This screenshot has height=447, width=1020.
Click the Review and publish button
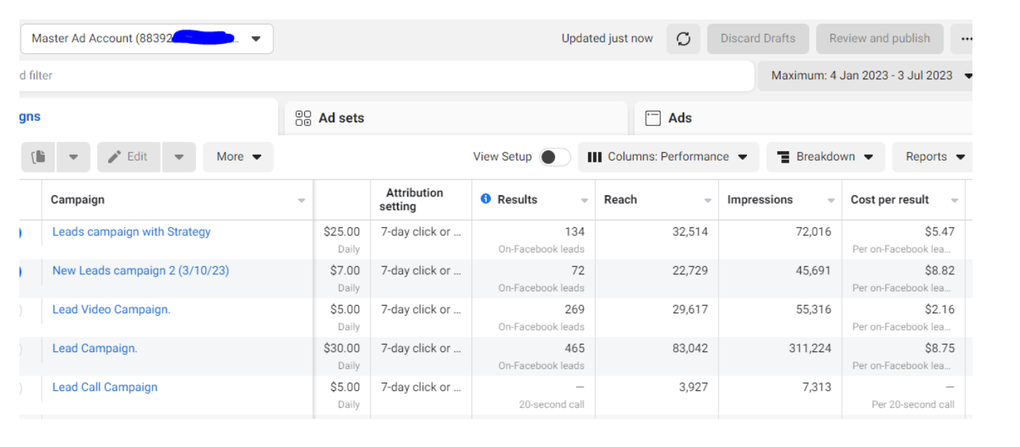[x=879, y=39]
